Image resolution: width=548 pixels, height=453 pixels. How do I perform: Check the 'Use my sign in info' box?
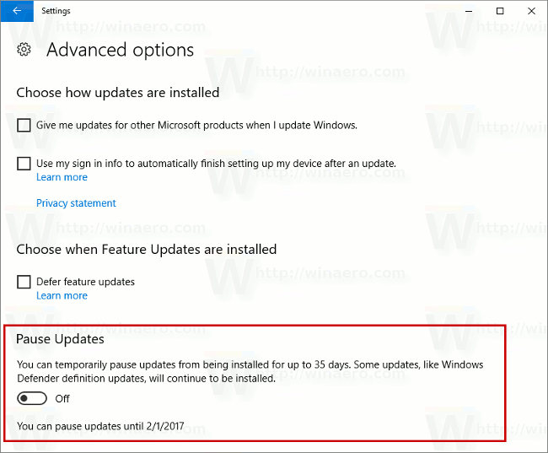pyautogui.click(x=24, y=164)
